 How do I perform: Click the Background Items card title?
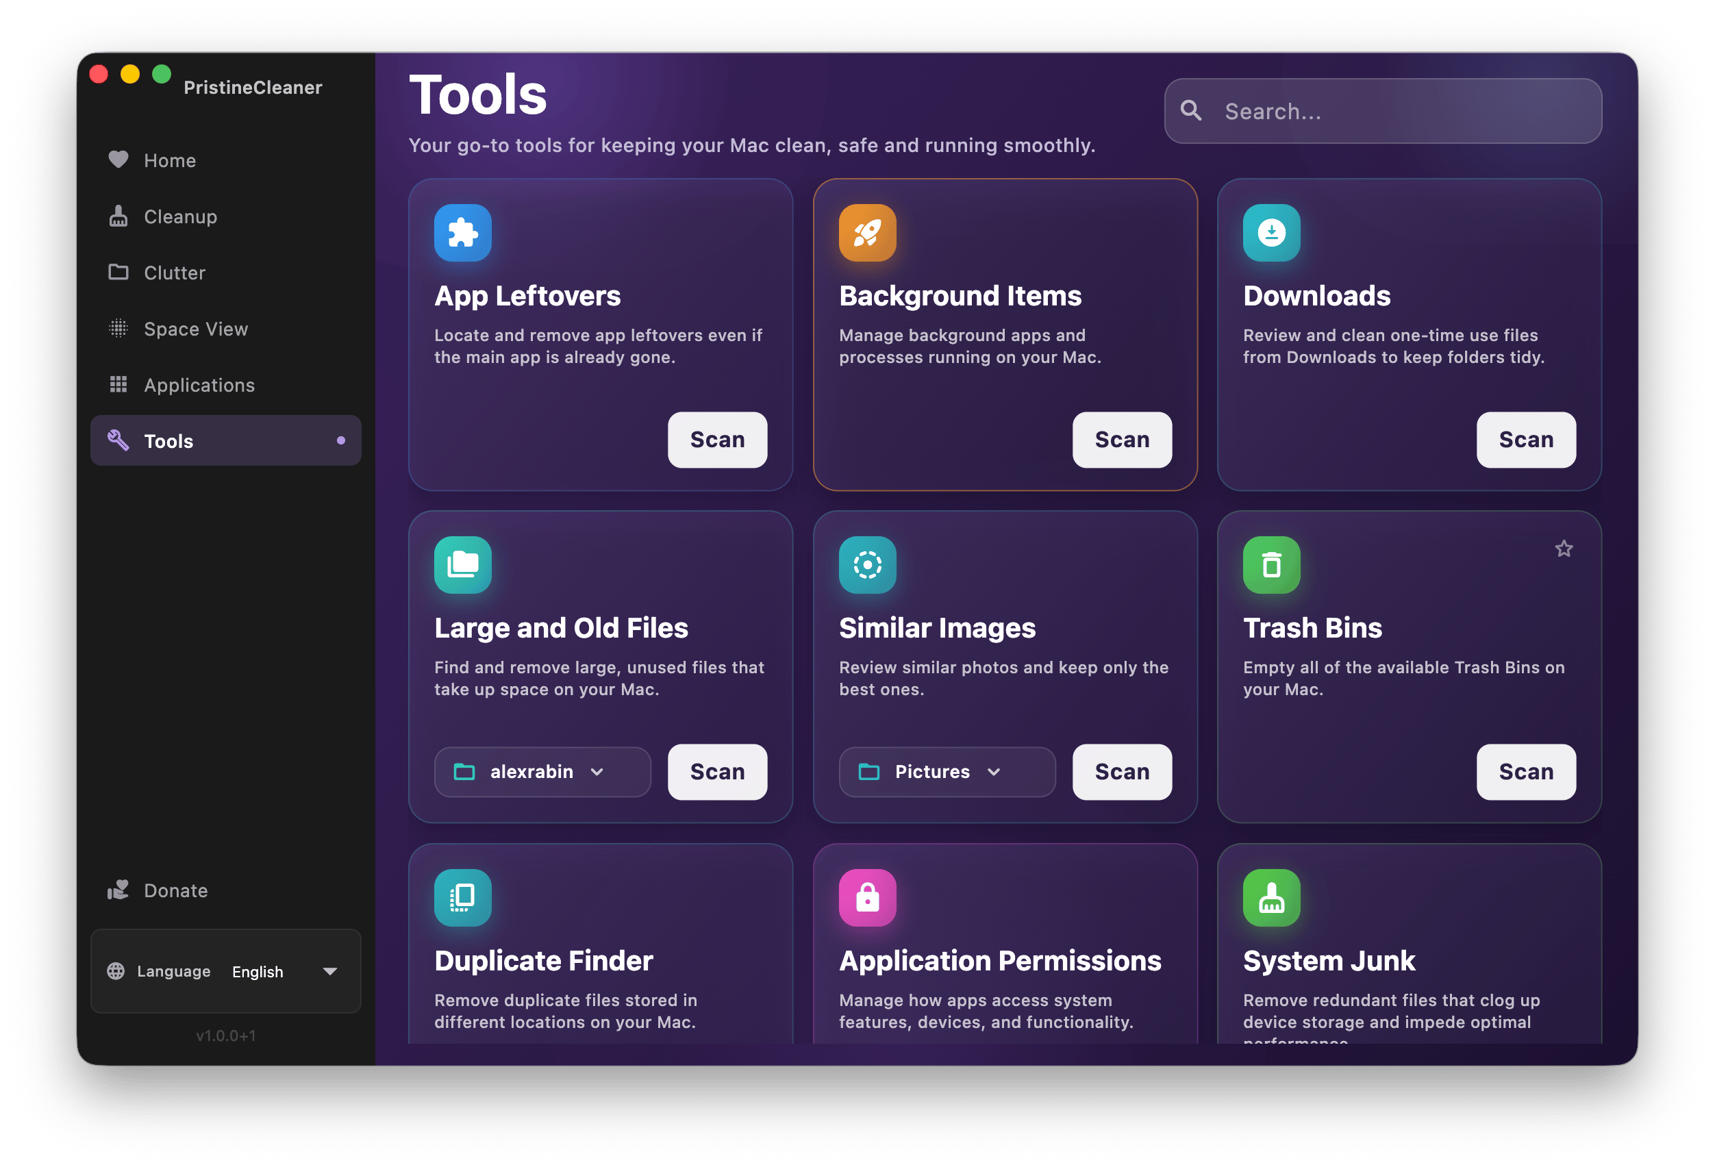tap(960, 296)
